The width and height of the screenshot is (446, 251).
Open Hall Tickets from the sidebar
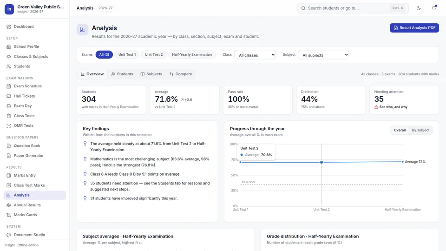pos(35,96)
